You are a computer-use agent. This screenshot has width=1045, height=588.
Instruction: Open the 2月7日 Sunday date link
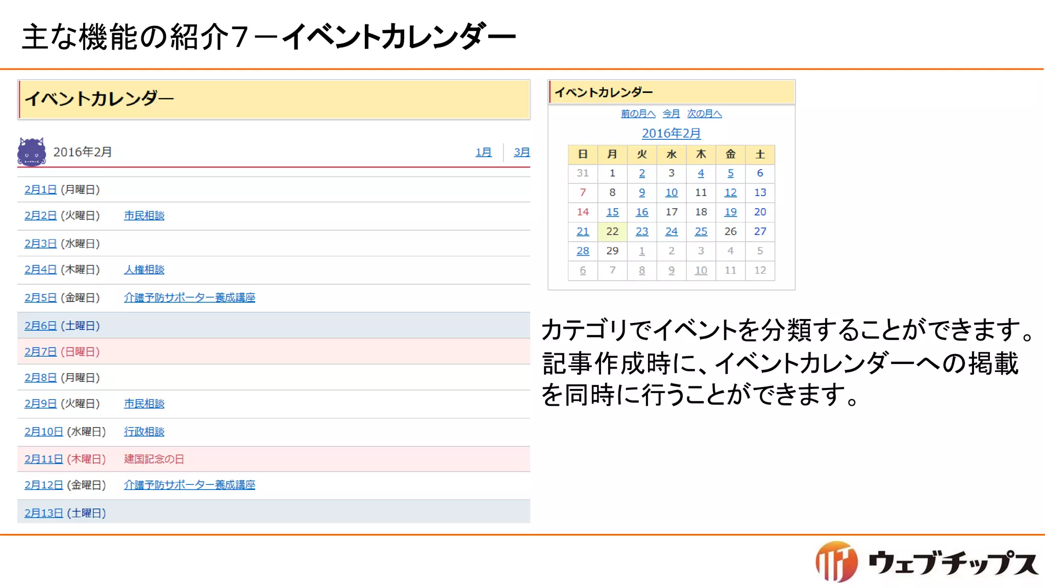coord(40,352)
